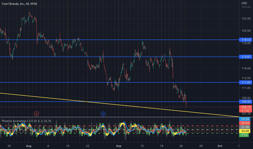Click the current price 108.15 red label
Viewport: 253px width, 149px height.
(246, 107)
